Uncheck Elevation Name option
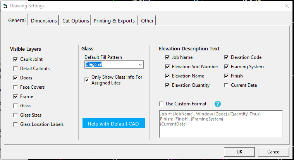Viewport: 294px width, 160px height. 167,76
